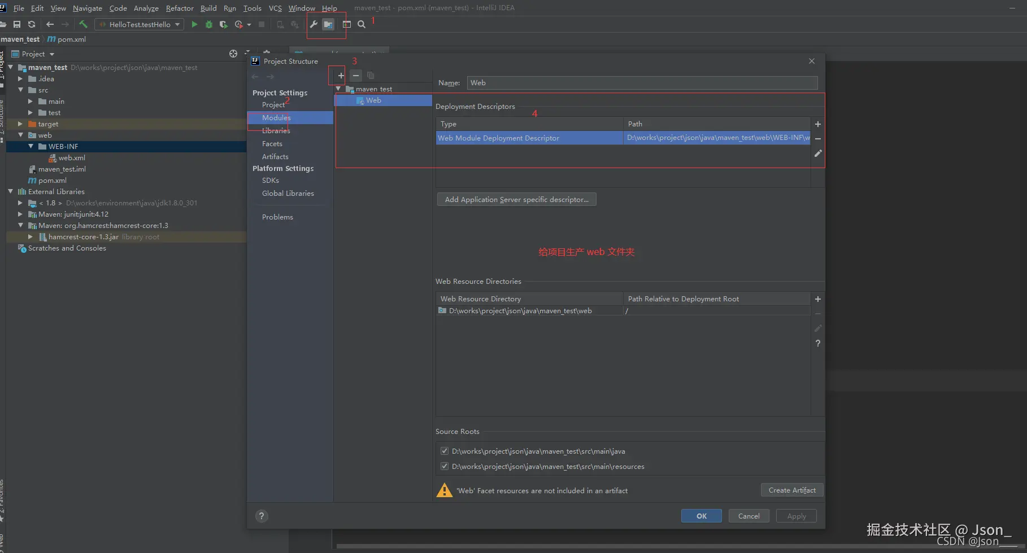Add a web resource directory with the plus icon
The height and width of the screenshot is (553, 1027).
817,299
